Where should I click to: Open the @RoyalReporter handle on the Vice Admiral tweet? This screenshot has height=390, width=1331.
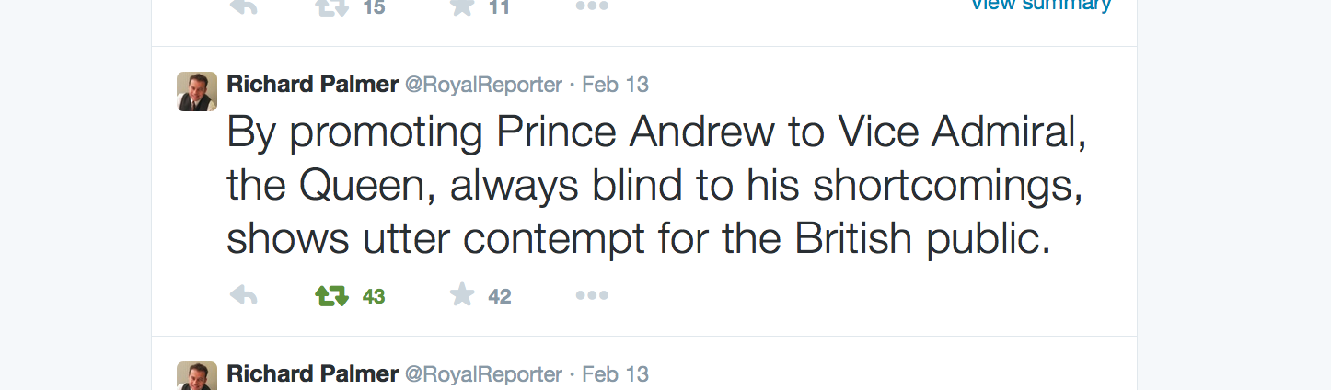click(x=483, y=85)
